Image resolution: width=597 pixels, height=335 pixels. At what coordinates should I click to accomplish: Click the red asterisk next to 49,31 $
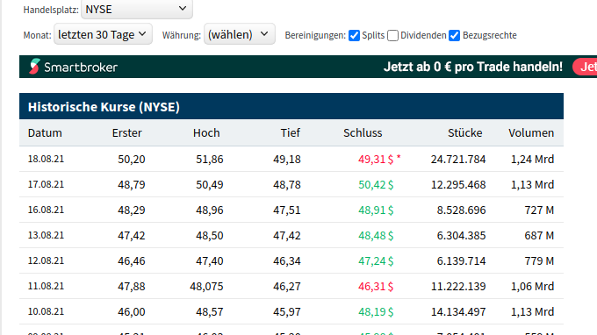(399, 157)
